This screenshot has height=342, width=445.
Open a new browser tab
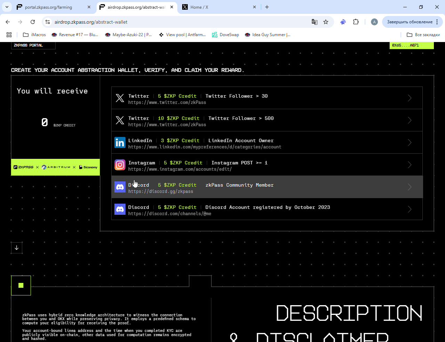267,7
